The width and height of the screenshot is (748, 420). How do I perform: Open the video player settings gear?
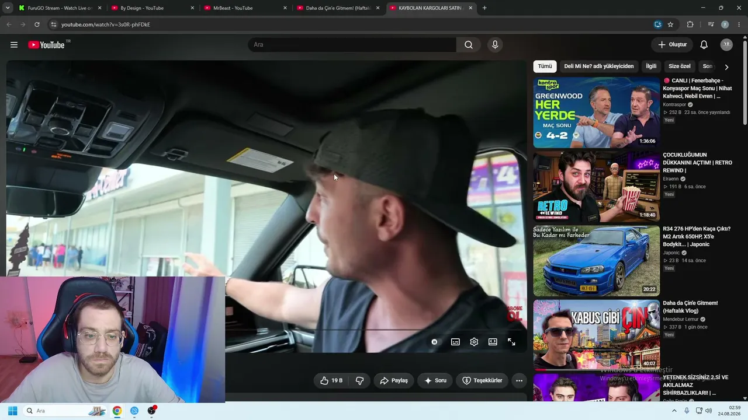474,342
